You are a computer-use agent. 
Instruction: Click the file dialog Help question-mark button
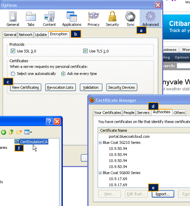pos(49,121)
